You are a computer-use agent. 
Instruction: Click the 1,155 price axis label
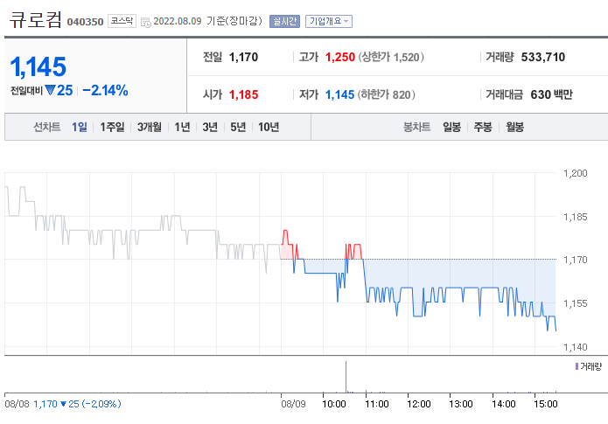(576, 303)
